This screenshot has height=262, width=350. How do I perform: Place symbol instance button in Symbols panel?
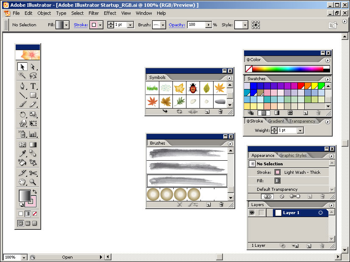(x=165, y=111)
